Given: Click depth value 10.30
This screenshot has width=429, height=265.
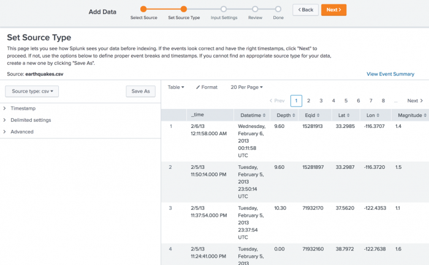Looking at the screenshot, I should [x=280, y=208].
